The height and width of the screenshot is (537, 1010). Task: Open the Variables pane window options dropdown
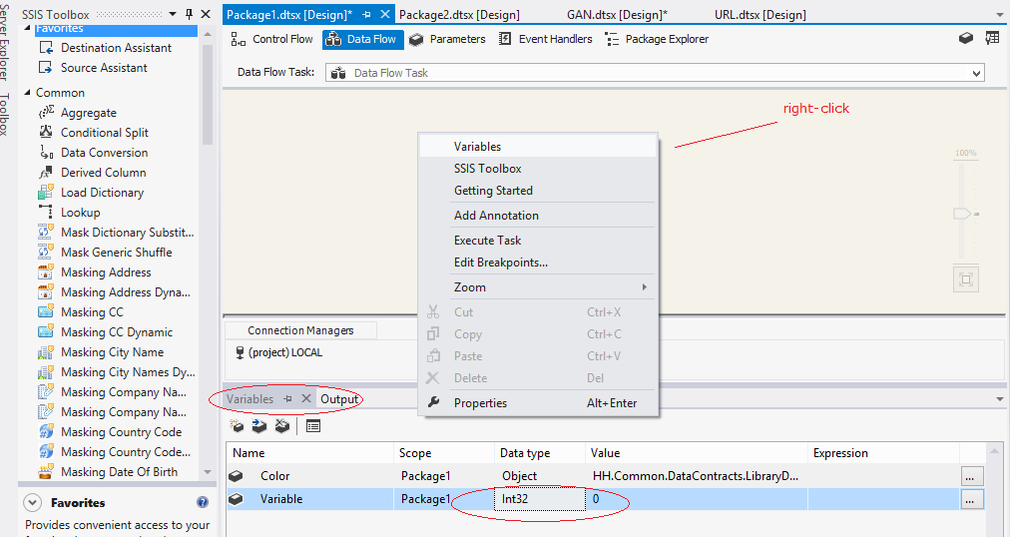(x=1000, y=399)
